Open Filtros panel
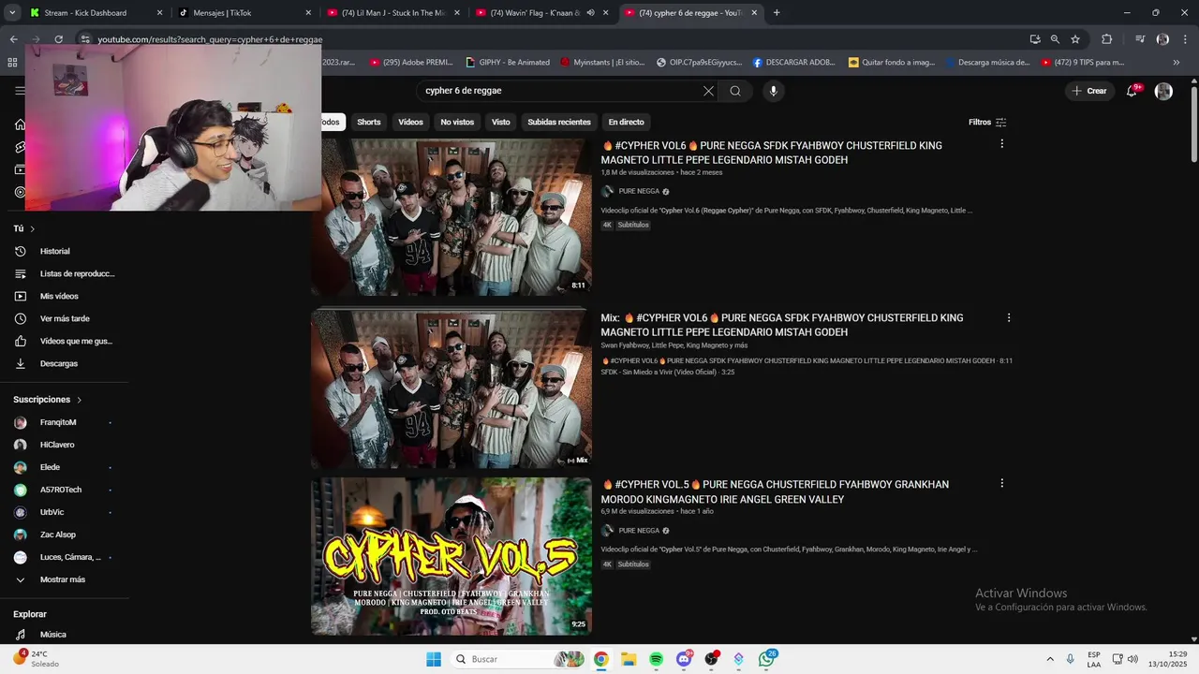Viewport: 1199px width, 674px height. pyautogui.click(x=987, y=122)
